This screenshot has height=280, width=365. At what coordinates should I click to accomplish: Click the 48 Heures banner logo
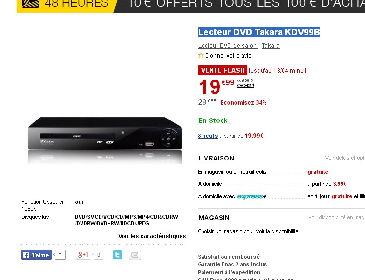click(x=30, y=4)
